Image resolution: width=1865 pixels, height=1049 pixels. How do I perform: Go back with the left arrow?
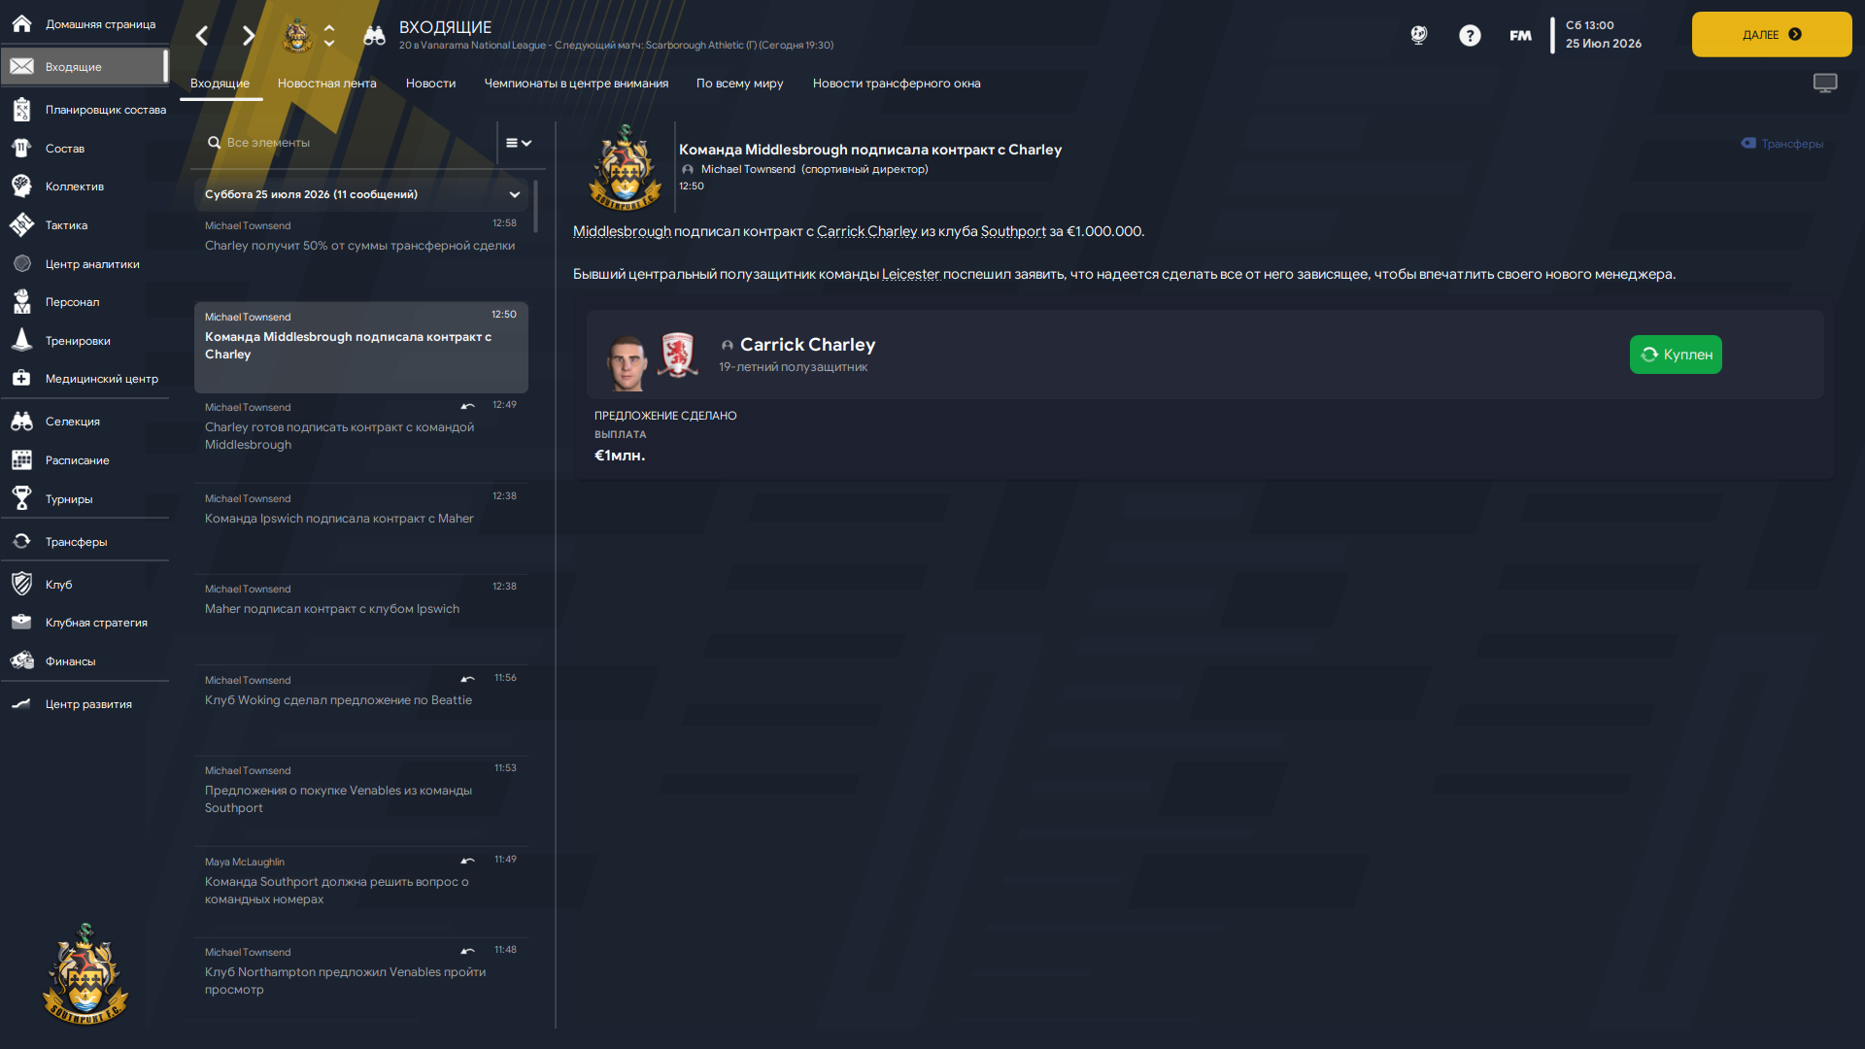(x=202, y=36)
